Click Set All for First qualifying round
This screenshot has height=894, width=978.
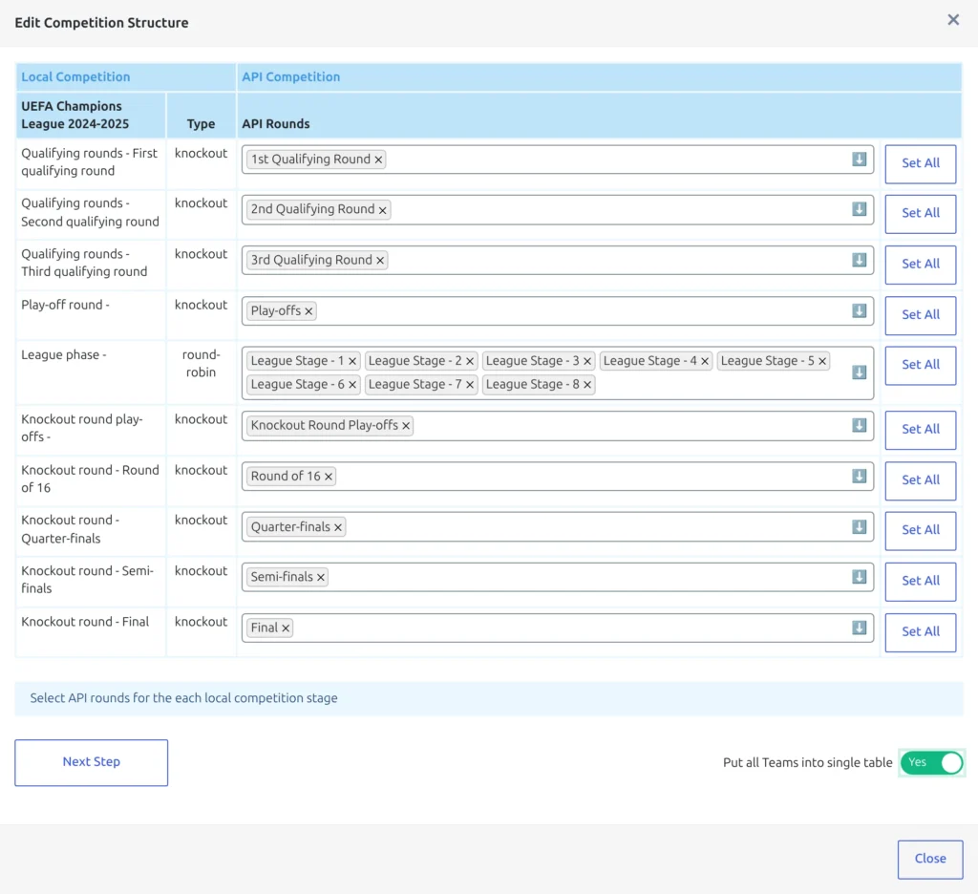click(920, 163)
